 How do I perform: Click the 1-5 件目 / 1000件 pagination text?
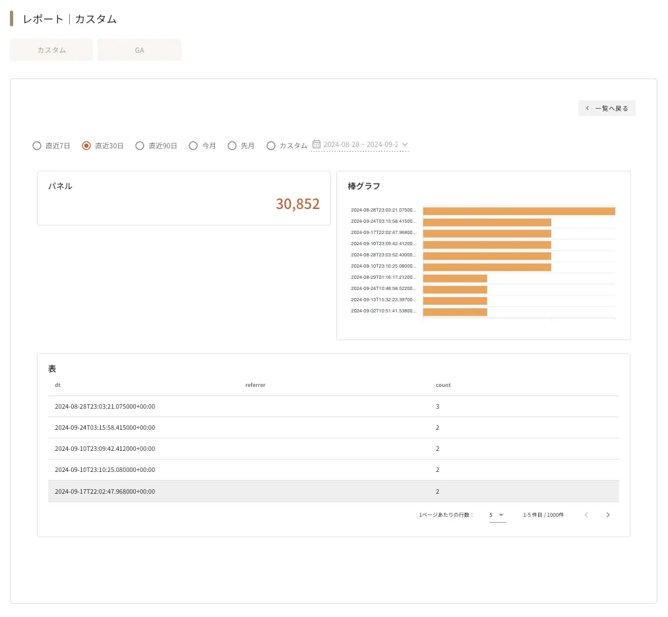click(x=543, y=515)
